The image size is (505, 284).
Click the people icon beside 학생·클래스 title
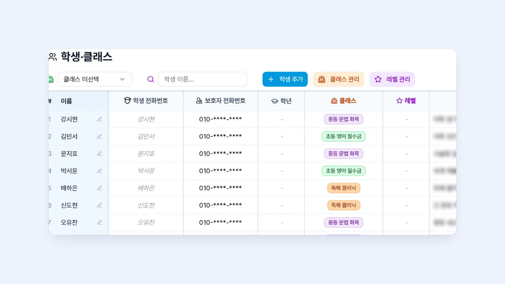[53, 57]
